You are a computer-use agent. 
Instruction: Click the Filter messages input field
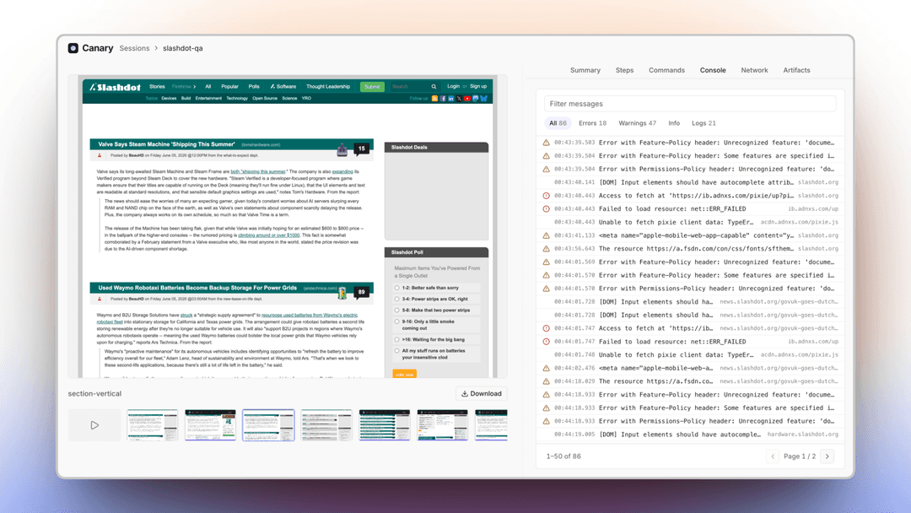coord(690,104)
